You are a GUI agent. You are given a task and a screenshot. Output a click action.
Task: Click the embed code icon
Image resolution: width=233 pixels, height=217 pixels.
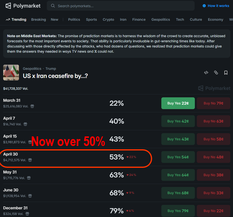click(x=206, y=73)
